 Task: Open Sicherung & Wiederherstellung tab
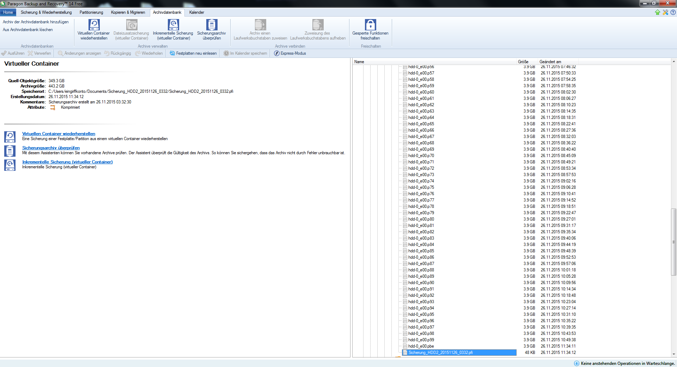(46, 12)
